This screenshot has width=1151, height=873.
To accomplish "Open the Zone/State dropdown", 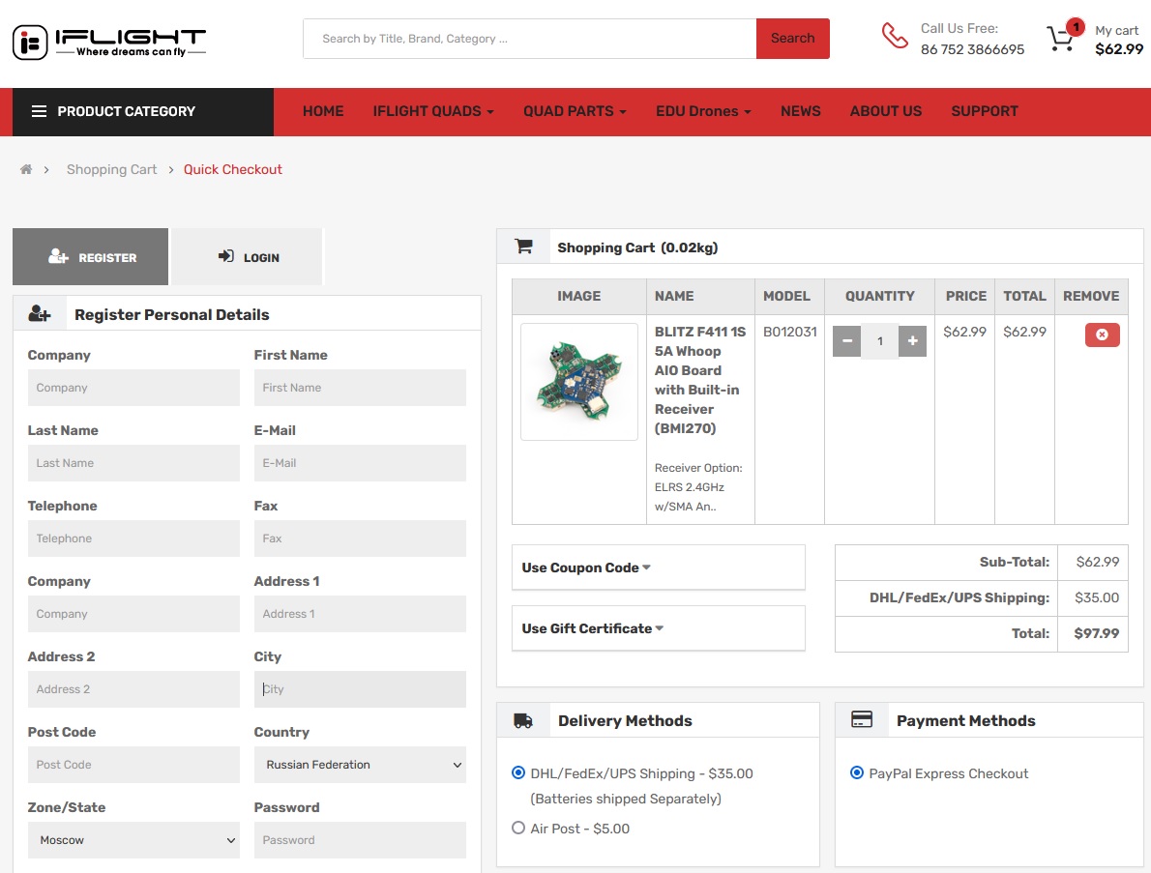I will (x=133, y=840).
